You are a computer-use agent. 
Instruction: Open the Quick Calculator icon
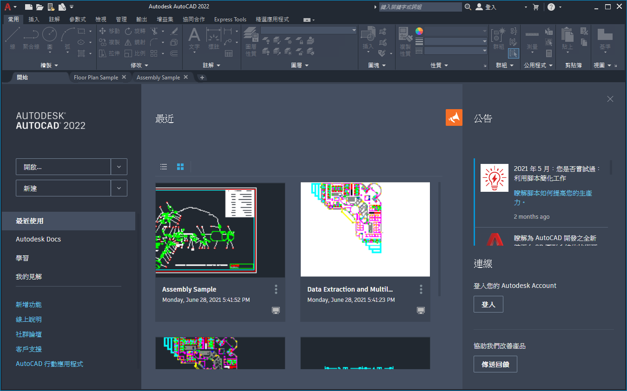(549, 53)
